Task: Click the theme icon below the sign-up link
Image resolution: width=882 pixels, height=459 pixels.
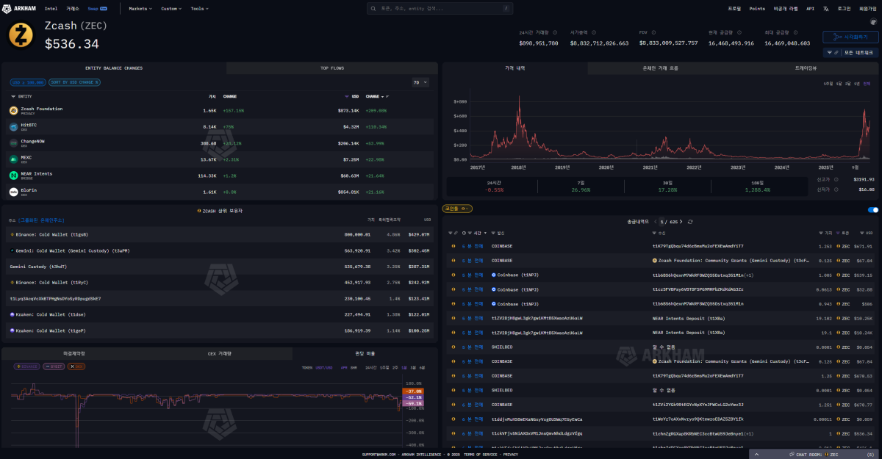Action: (873, 22)
